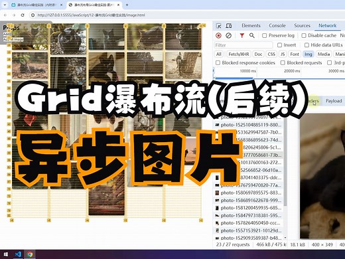
Task: Filter requests by All
Action: (219, 54)
